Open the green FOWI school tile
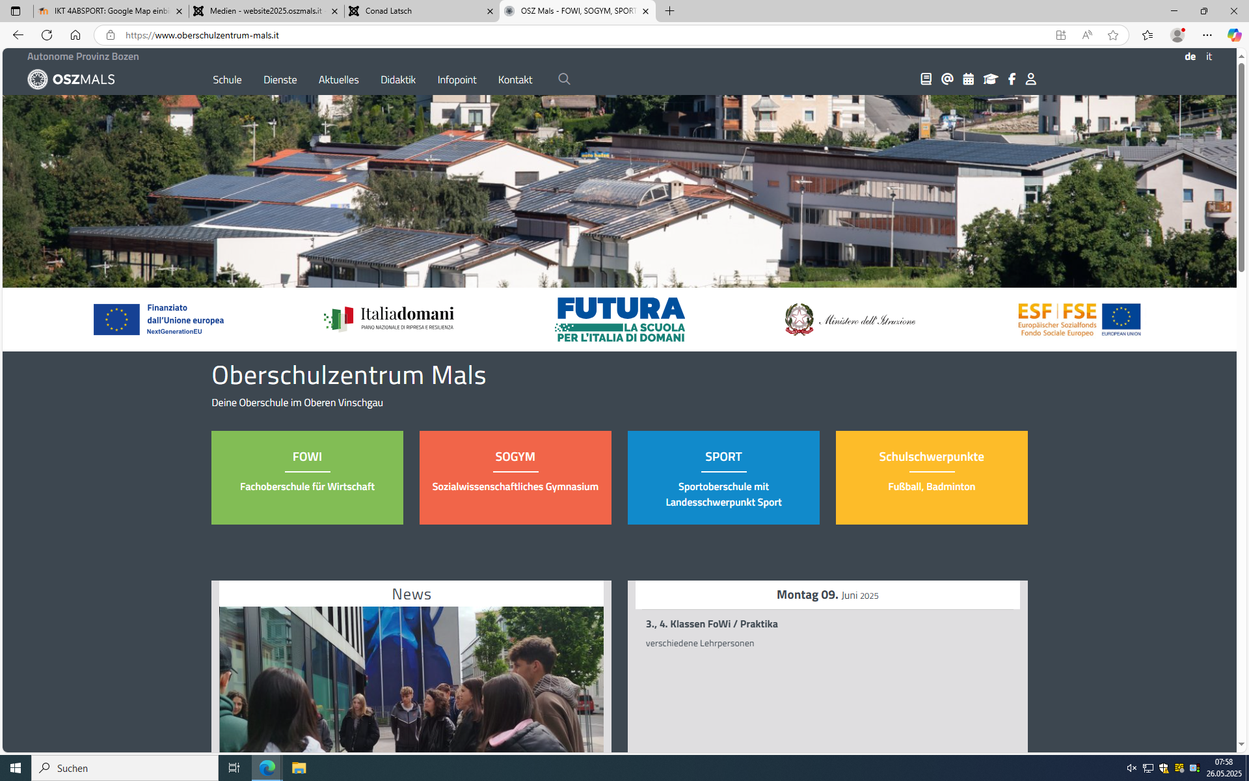 click(x=307, y=477)
